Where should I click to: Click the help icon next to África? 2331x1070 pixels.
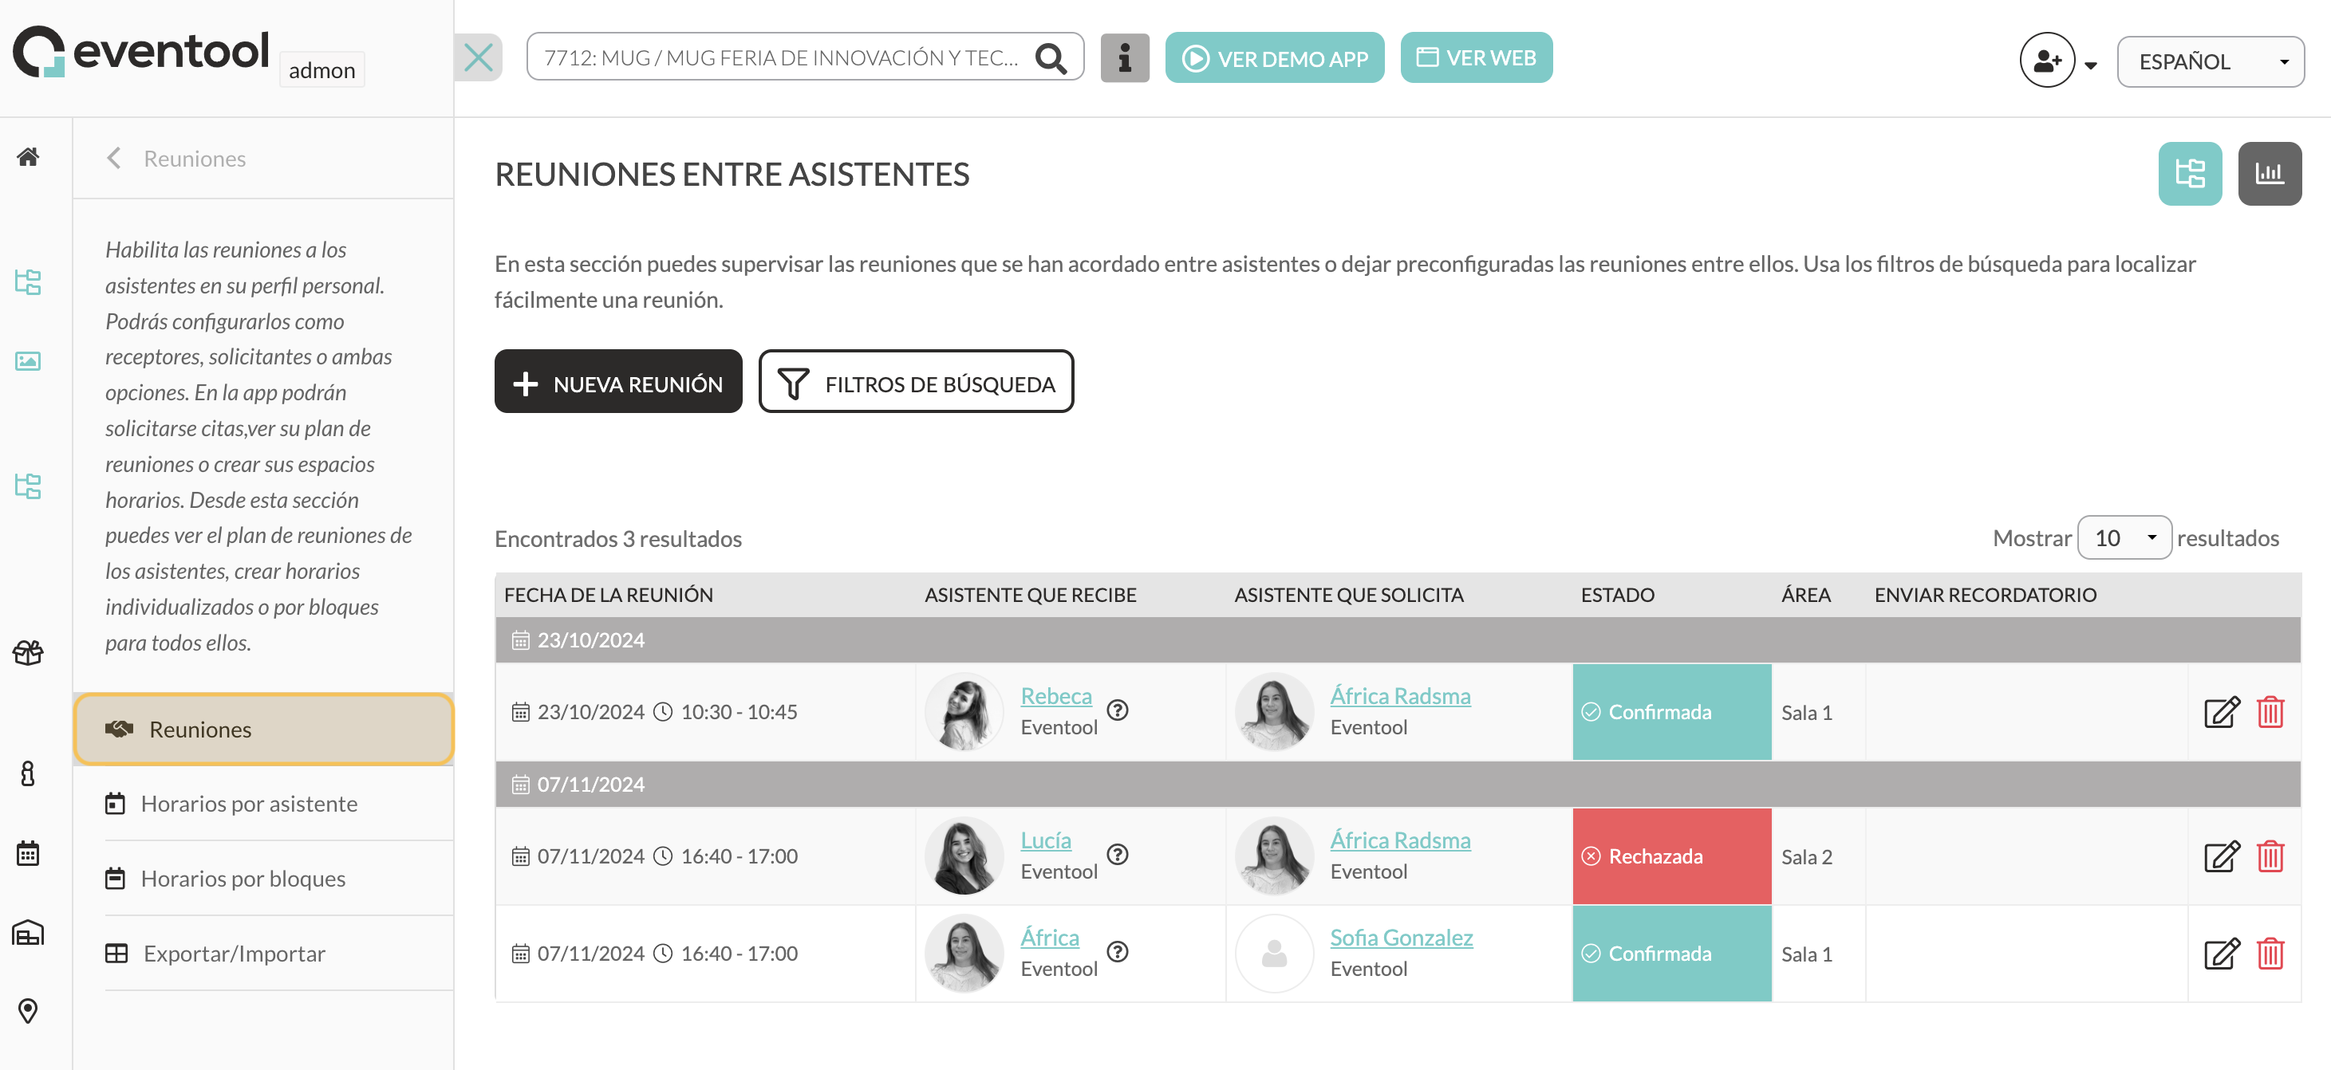pyautogui.click(x=1118, y=953)
